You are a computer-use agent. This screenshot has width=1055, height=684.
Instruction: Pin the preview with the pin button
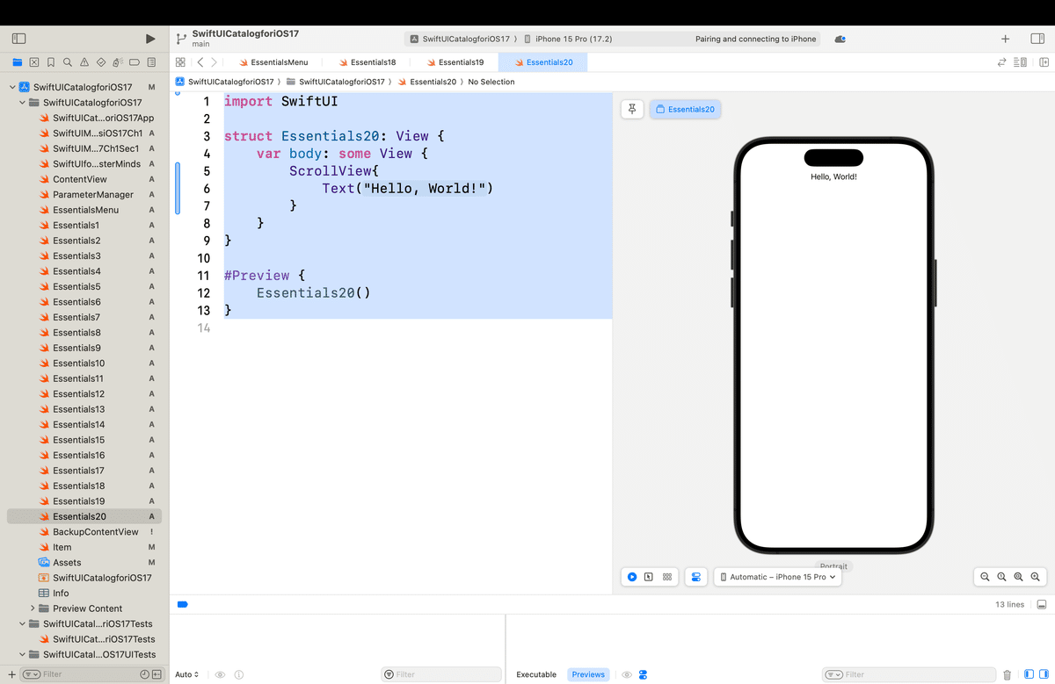tap(632, 109)
